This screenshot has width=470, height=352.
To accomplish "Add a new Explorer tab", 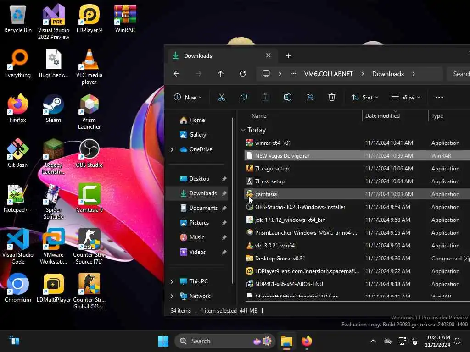I will [x=288, y=55].
